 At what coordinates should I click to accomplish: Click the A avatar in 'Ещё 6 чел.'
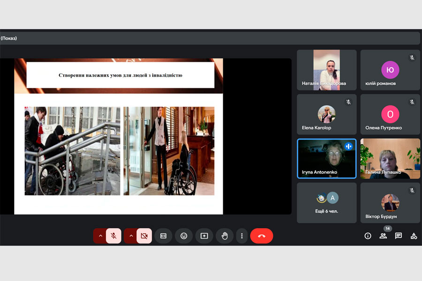coord(332,198)
